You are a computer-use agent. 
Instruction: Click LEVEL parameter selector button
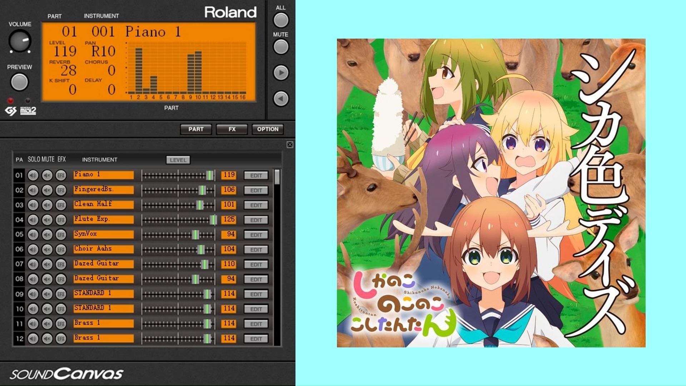(178, 160)
